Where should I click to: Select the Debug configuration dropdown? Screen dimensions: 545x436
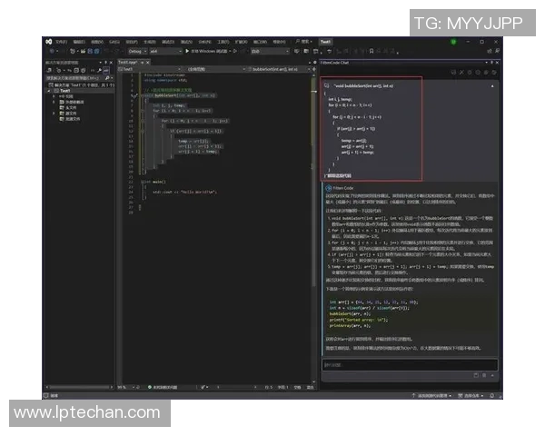tap(137, 51)
